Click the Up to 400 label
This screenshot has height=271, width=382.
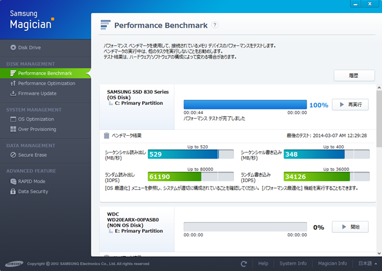click(x=334, y=147)
